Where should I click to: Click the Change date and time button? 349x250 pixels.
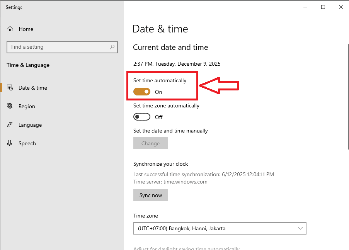(150, 143)
